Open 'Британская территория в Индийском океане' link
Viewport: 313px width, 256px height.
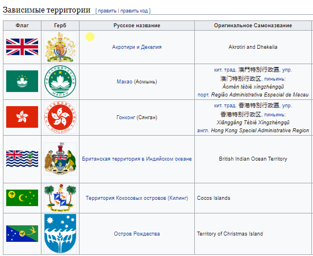tap(137, 159)
